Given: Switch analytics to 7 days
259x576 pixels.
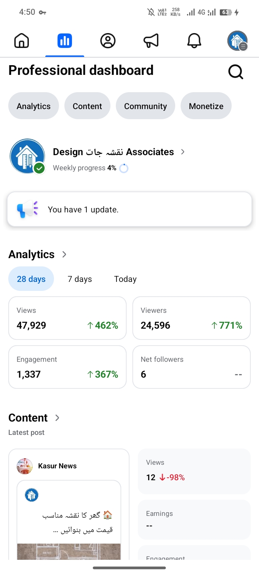Looking at the screenshot, I should tap(80, 279).
